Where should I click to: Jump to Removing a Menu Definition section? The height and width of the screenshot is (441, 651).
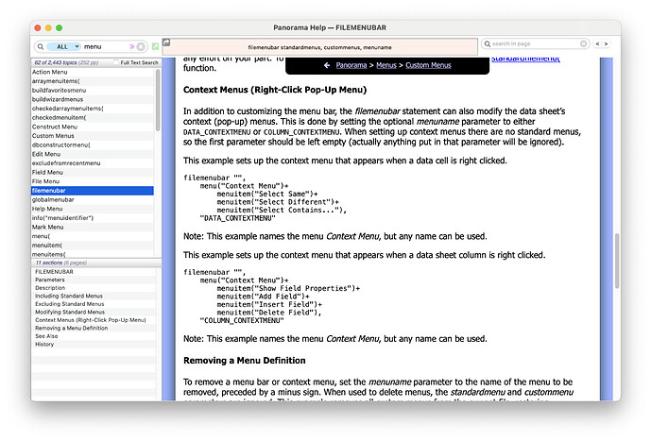94,329
